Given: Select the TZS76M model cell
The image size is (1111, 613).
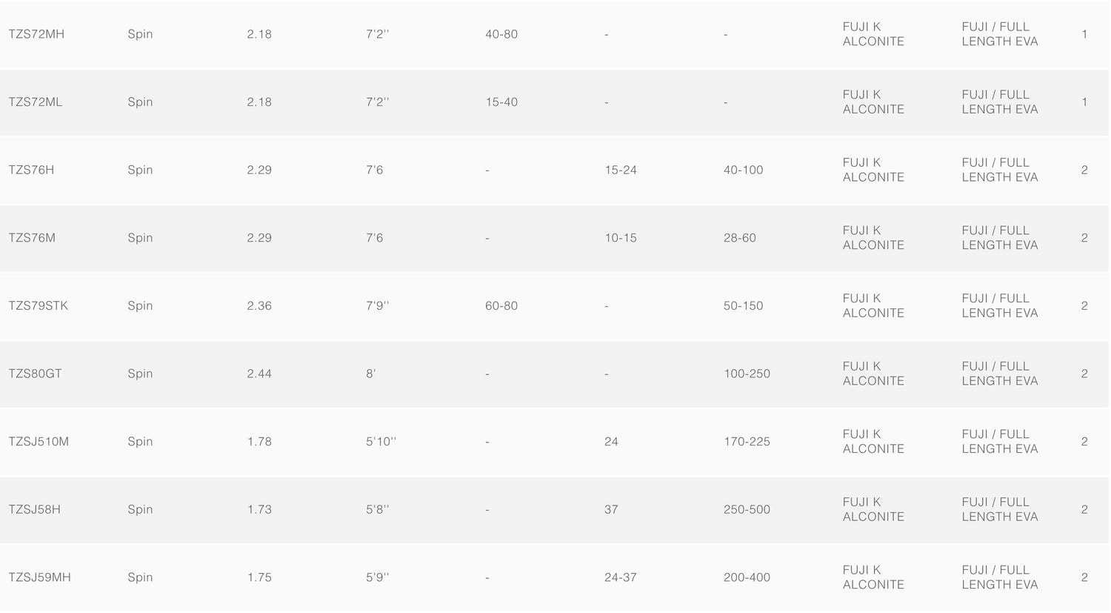Looking at the screenshot, I should click(x=32, y=238).
